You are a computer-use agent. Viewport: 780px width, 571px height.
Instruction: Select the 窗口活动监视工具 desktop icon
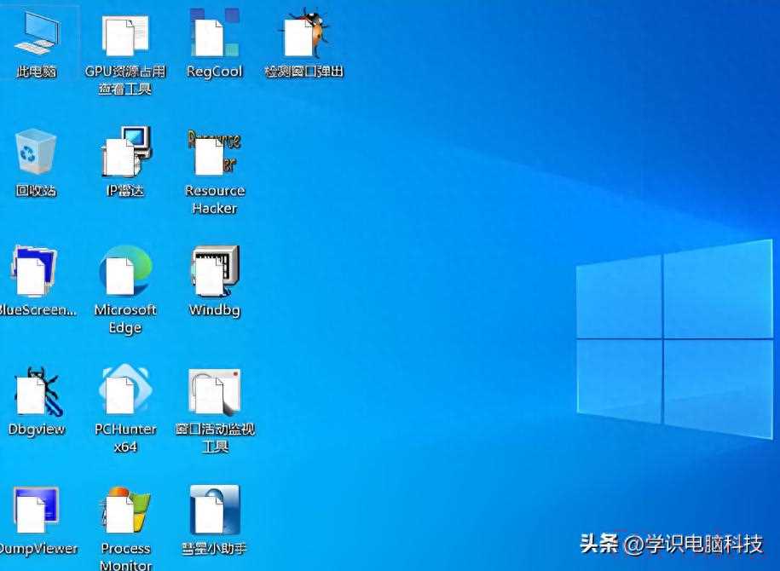(214, 392)
